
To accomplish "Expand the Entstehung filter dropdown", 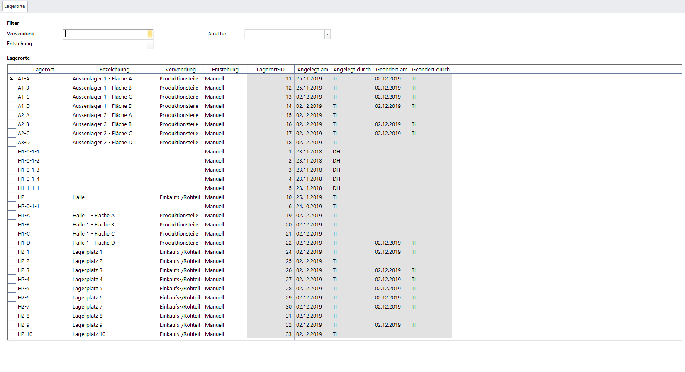I will click(x=150, y=44).
